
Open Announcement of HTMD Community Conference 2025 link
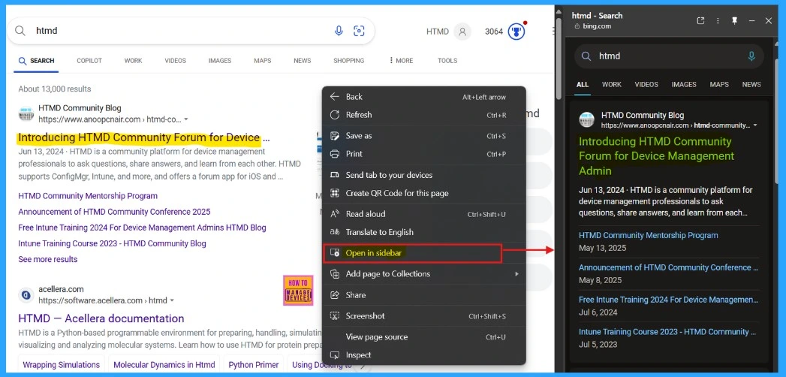114,212
